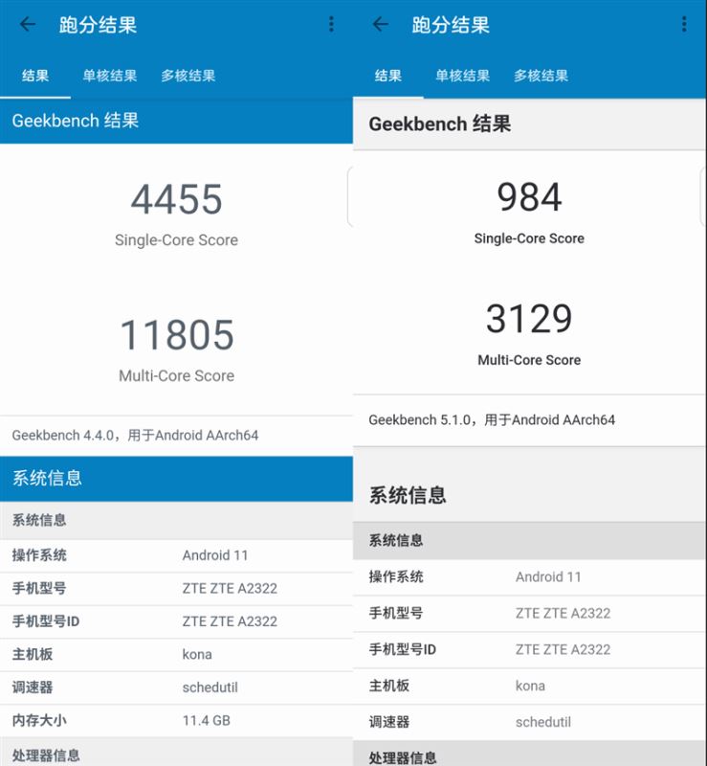The image size is (707, 766).
Task: Tap single-core score 984
Action: pyautogui.click(x=529, y=197)
